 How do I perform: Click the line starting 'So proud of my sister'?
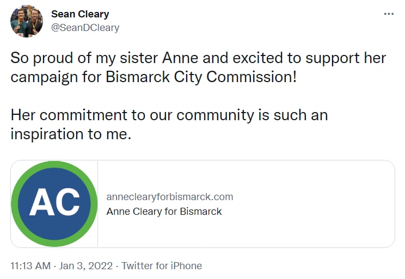[x=198, y=58]
